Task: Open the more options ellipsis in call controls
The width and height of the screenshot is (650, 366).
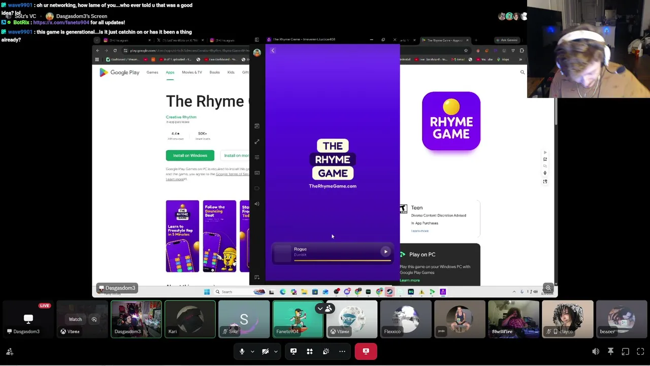Action: click(x=342, y=351)
